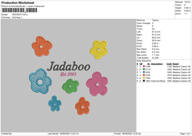Click the Max Stitch value 6.9 mm
The height and width of the screenshot is (136, 192).
(x=156, y=49)
